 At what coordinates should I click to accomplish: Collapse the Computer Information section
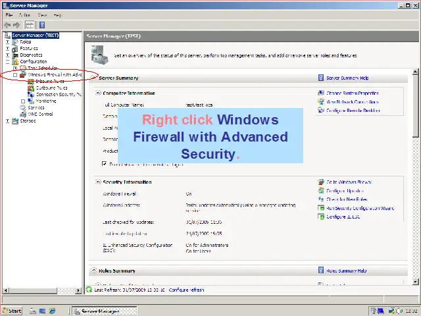pos(98,93)
